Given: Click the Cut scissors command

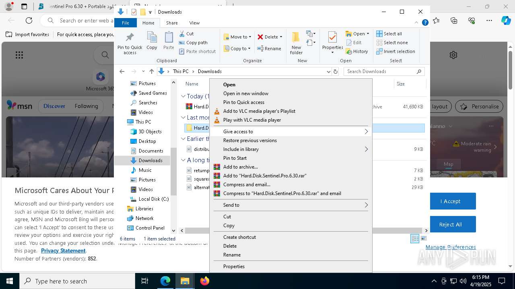Looking at the screenshot, I should pyautogui.click(x=186, y=34).
